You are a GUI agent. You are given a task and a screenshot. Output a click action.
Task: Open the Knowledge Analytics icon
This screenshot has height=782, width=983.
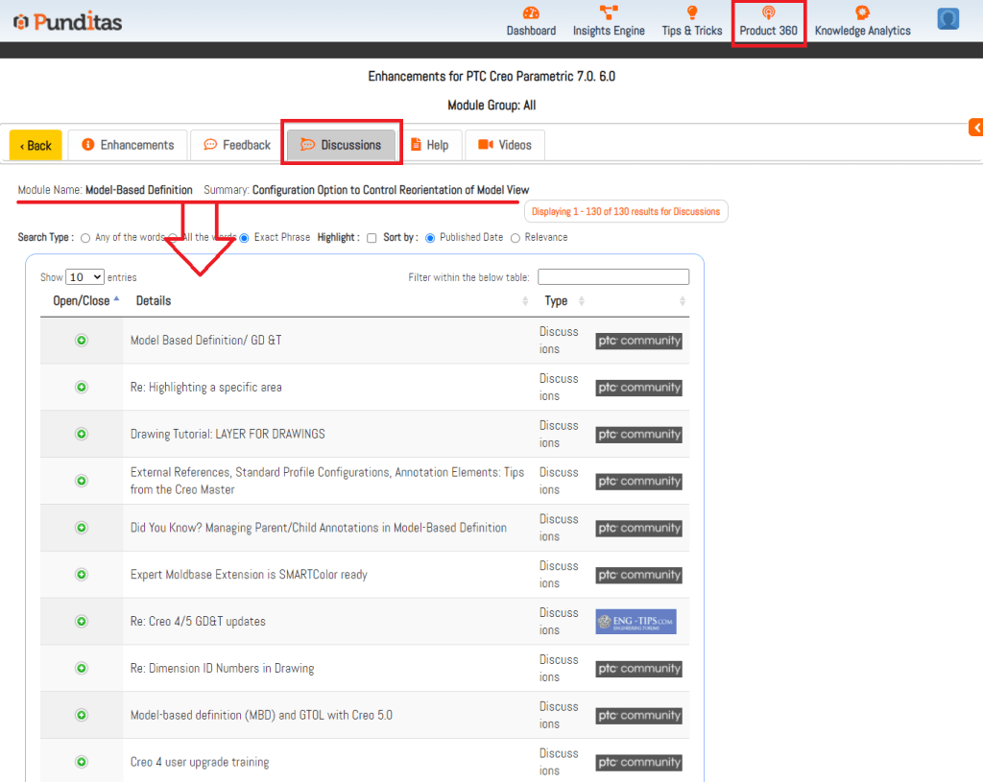tap(862, 13)
